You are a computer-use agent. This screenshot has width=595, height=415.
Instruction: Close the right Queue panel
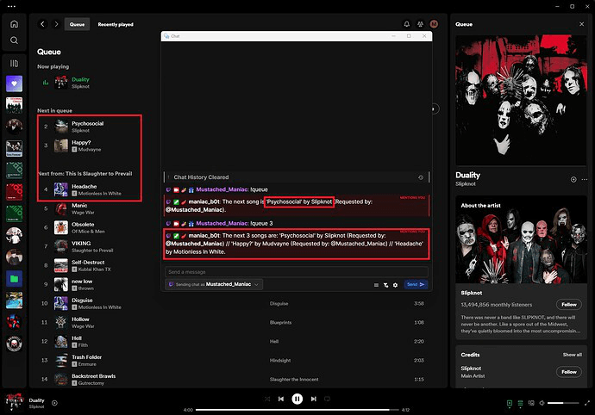(582, 24)
